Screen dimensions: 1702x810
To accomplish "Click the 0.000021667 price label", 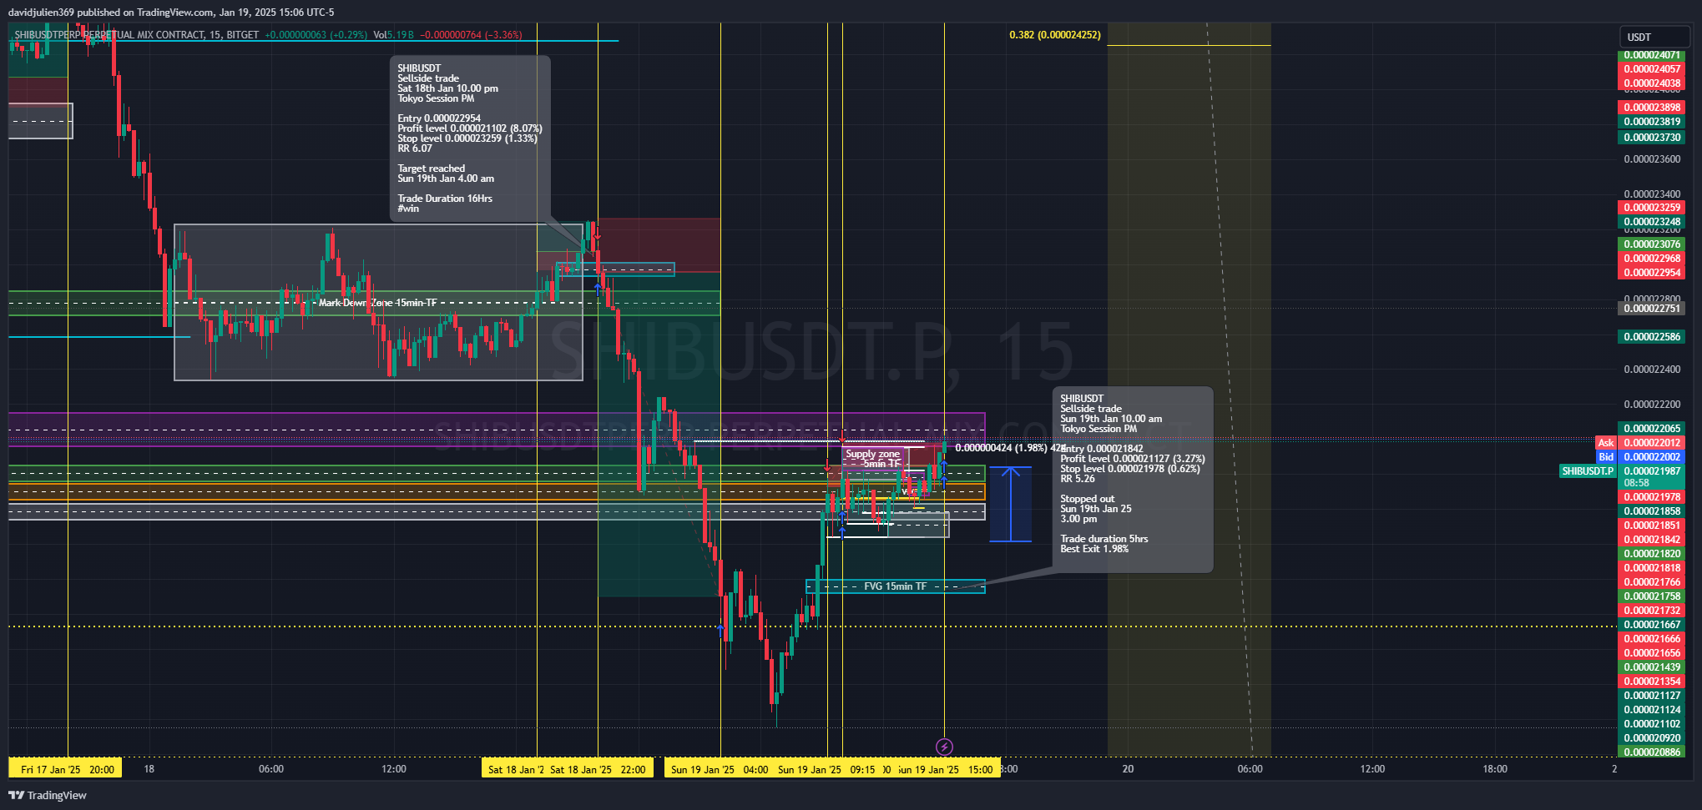I will tap(1652, 625).
